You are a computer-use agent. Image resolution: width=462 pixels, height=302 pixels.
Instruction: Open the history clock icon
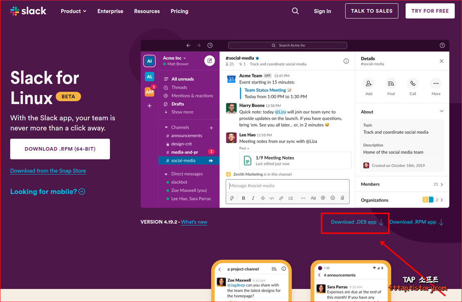[x=210, y=45]
